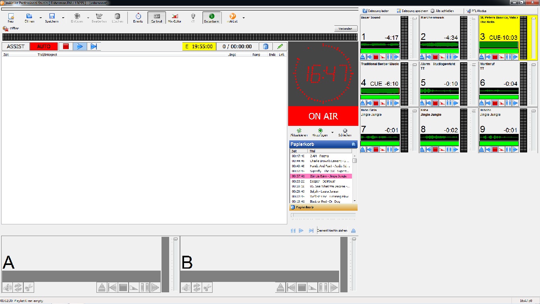Enable ASSIST mode

coord(15,46)
